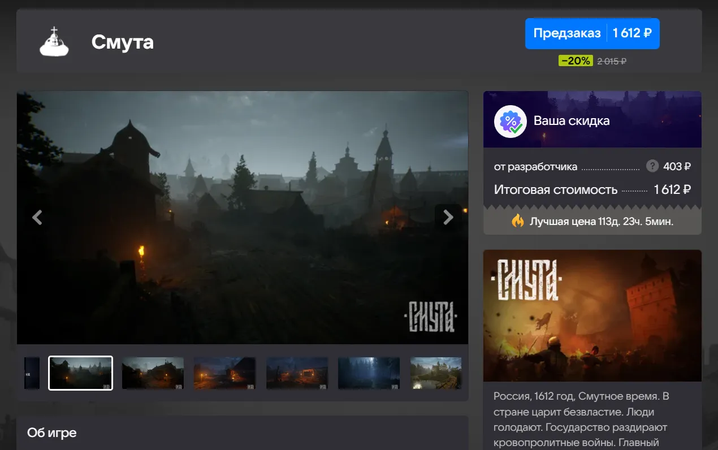Go to previous screenshot with left arrow
This screenshot has width=718, height=450.
pyautogui.click(x=37, y=217)
